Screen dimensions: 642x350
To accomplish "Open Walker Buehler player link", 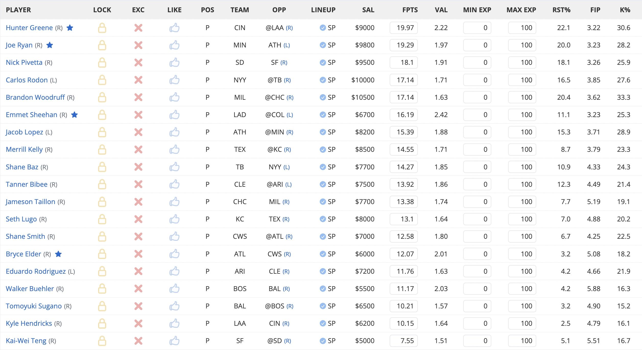I will 30,289.
